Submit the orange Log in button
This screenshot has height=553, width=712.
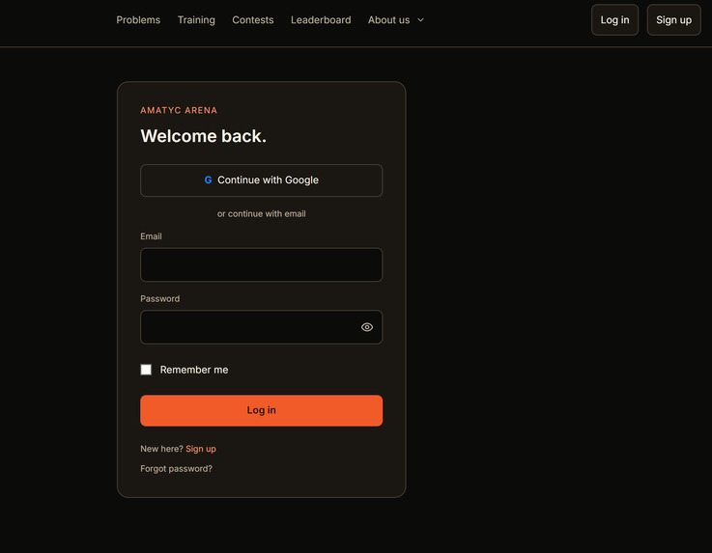pyautogui.click(x=261, y=410)
